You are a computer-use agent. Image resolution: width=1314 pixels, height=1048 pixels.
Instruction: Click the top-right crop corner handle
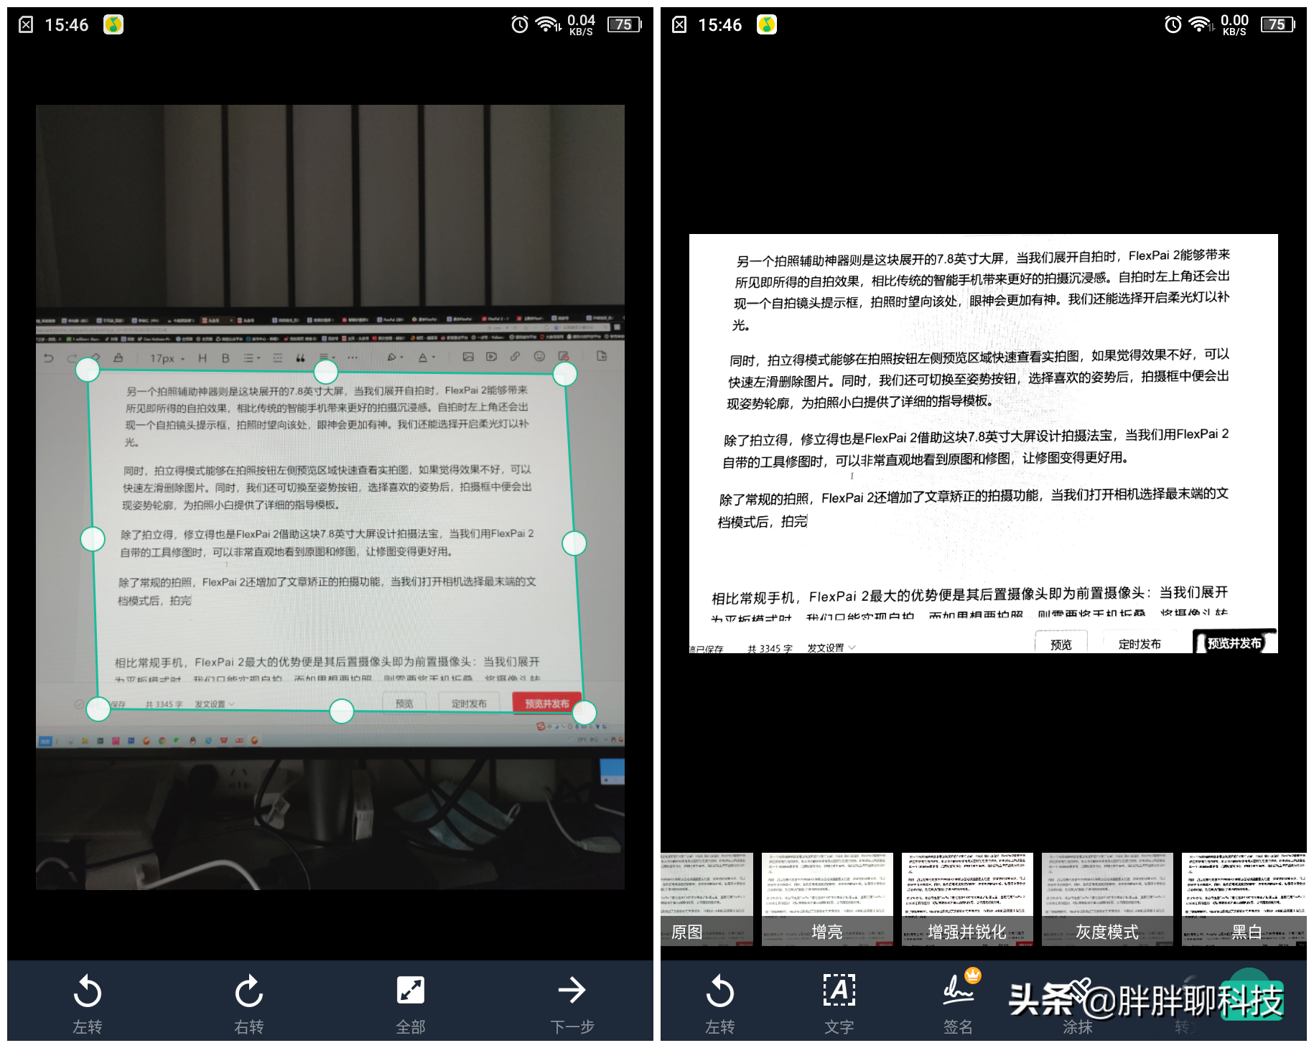click(565, 374)
